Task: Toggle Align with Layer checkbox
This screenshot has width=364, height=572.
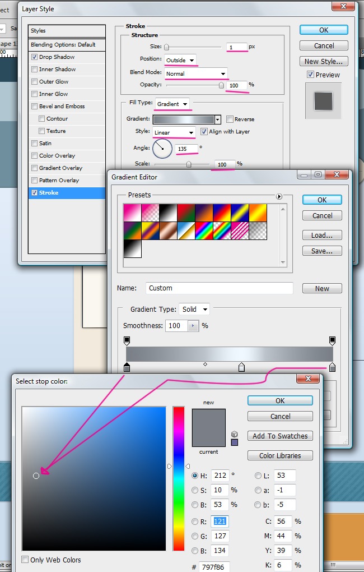Action: 204,131
